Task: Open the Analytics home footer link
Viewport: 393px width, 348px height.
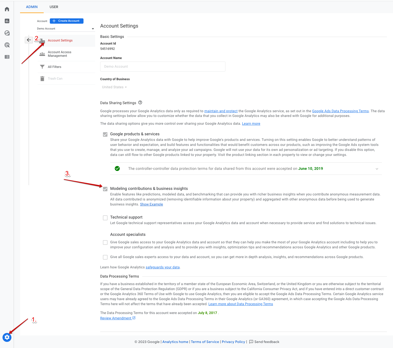Action: click(x=175, y=342)
